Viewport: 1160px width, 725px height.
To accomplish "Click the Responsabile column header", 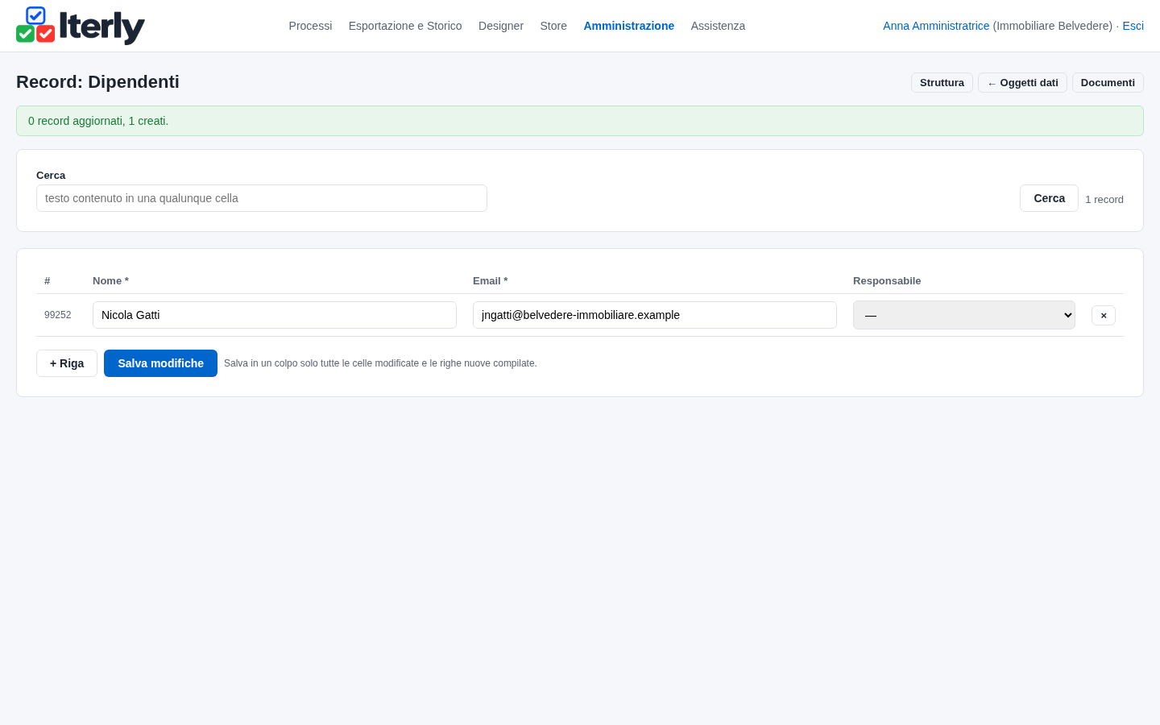I will [x=887, y=281].
